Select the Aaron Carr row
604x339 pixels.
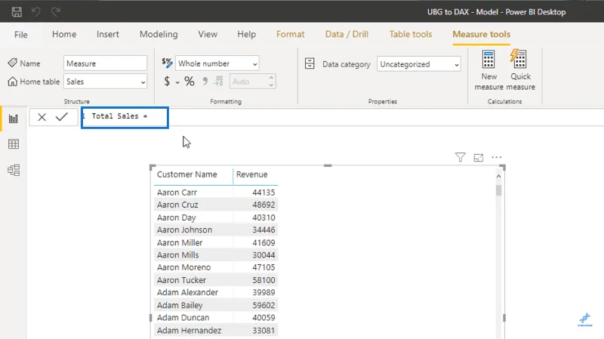tap(216, 193)
